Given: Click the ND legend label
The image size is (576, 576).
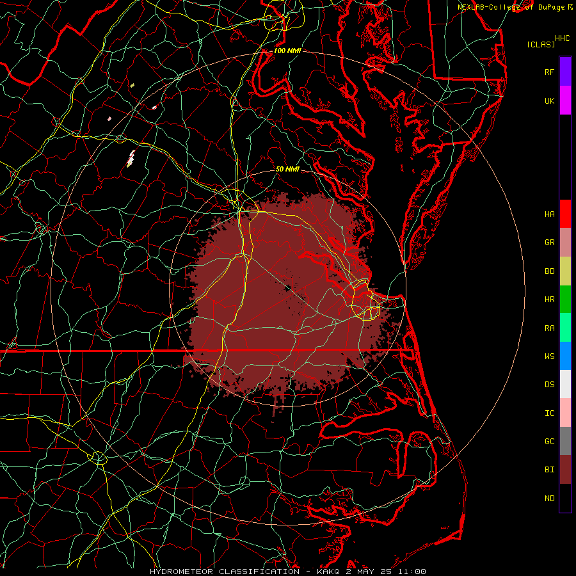Looking at the screenshot, I should pyautogui.click(x=549, y=499).
